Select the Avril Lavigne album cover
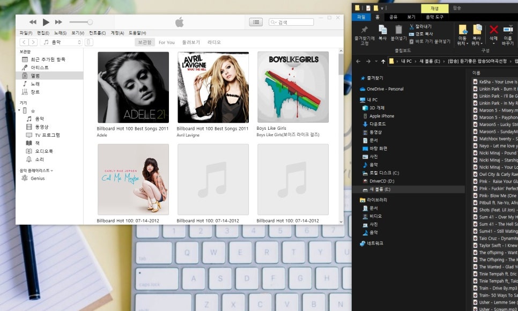The image size is (518, 311). point(213,87)
